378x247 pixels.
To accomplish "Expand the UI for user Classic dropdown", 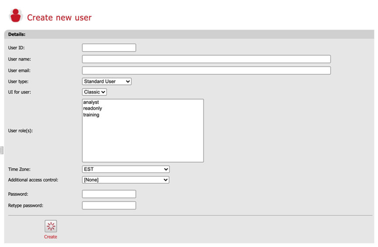I will pos(94,92).
